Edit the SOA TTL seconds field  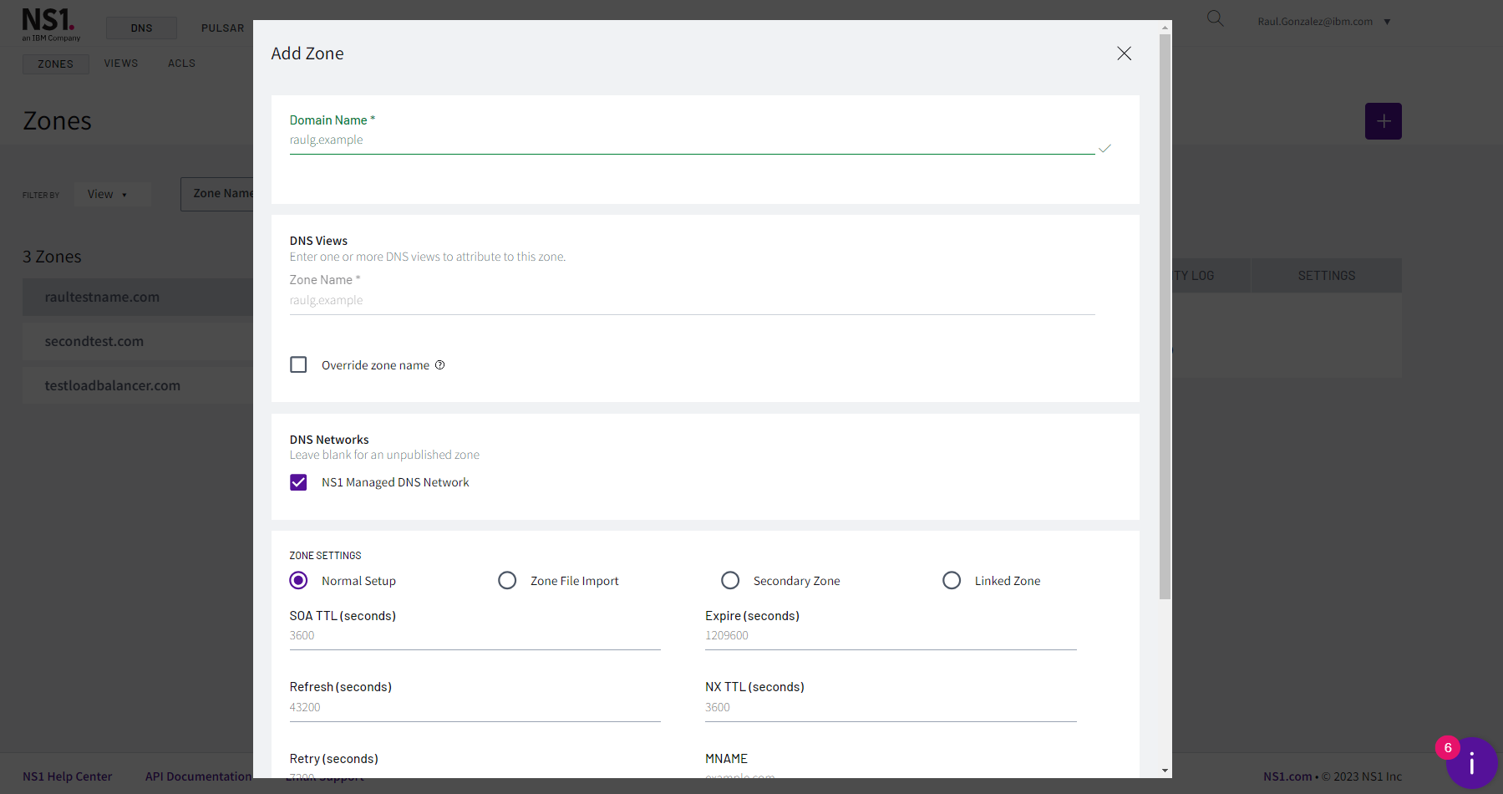tap(475, 636)
